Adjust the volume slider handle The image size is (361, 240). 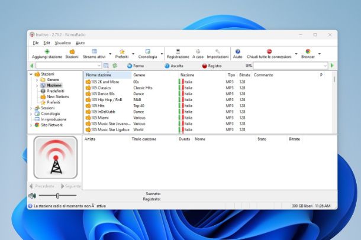point(57,196)
